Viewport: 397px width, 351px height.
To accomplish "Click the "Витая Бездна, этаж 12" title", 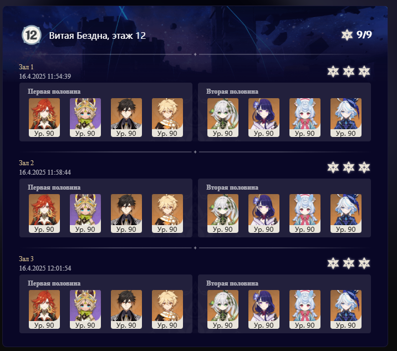I will click(x=98, y=35).
